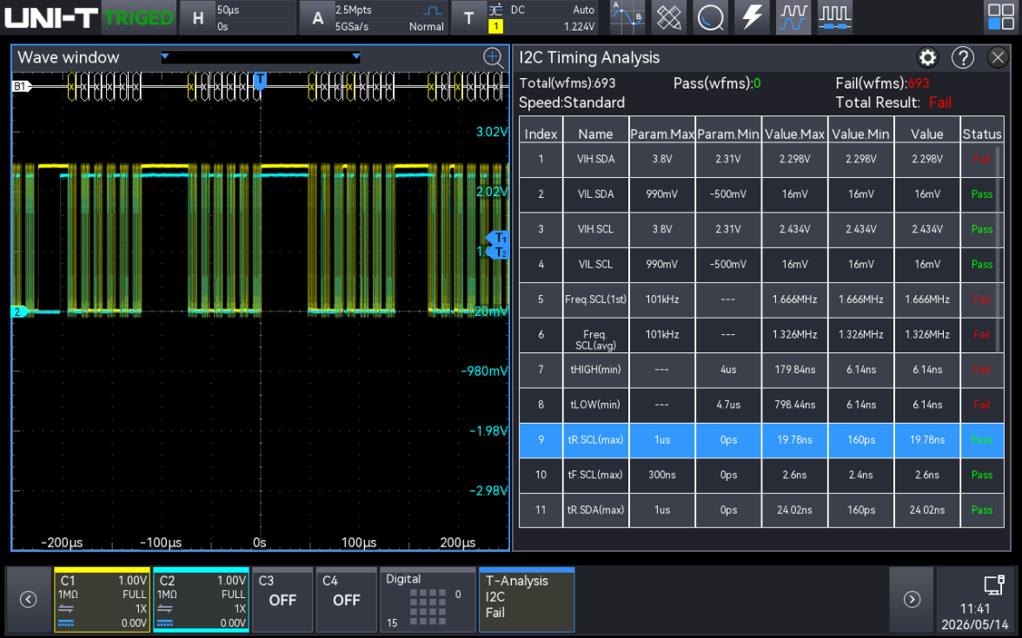Select the Freq.SCL(1st) row name
This screenshot has width=1022, height=638.
pyautogui.click(x=596, y=299)
